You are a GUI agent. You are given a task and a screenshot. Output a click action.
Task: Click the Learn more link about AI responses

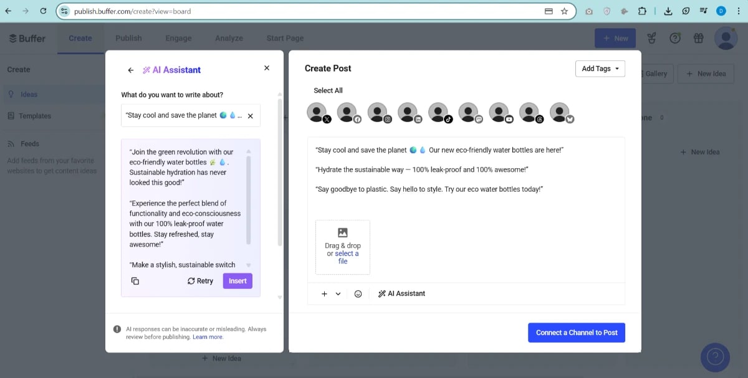[208, 336]
